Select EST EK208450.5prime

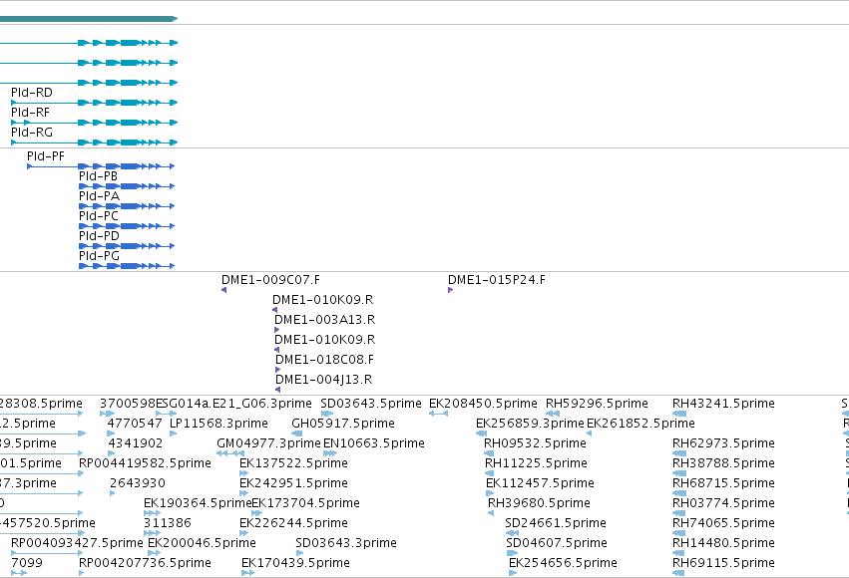point(483,404)
